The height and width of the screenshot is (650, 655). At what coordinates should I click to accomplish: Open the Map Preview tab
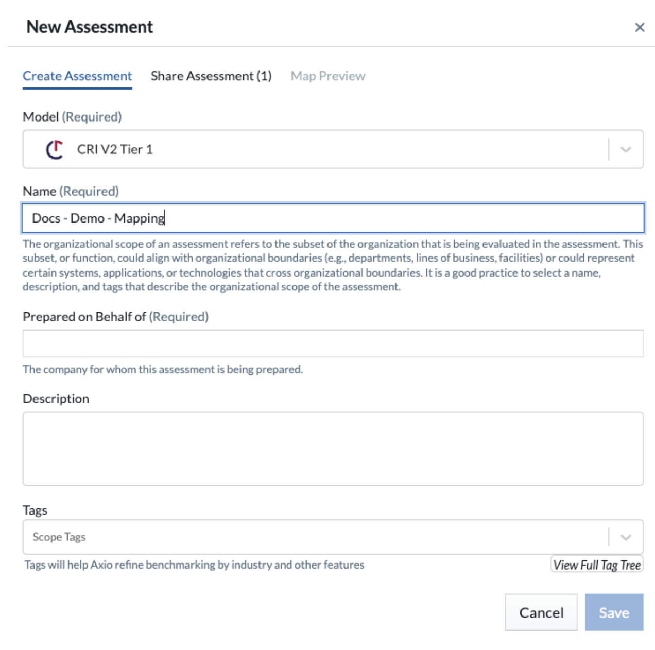327,76
